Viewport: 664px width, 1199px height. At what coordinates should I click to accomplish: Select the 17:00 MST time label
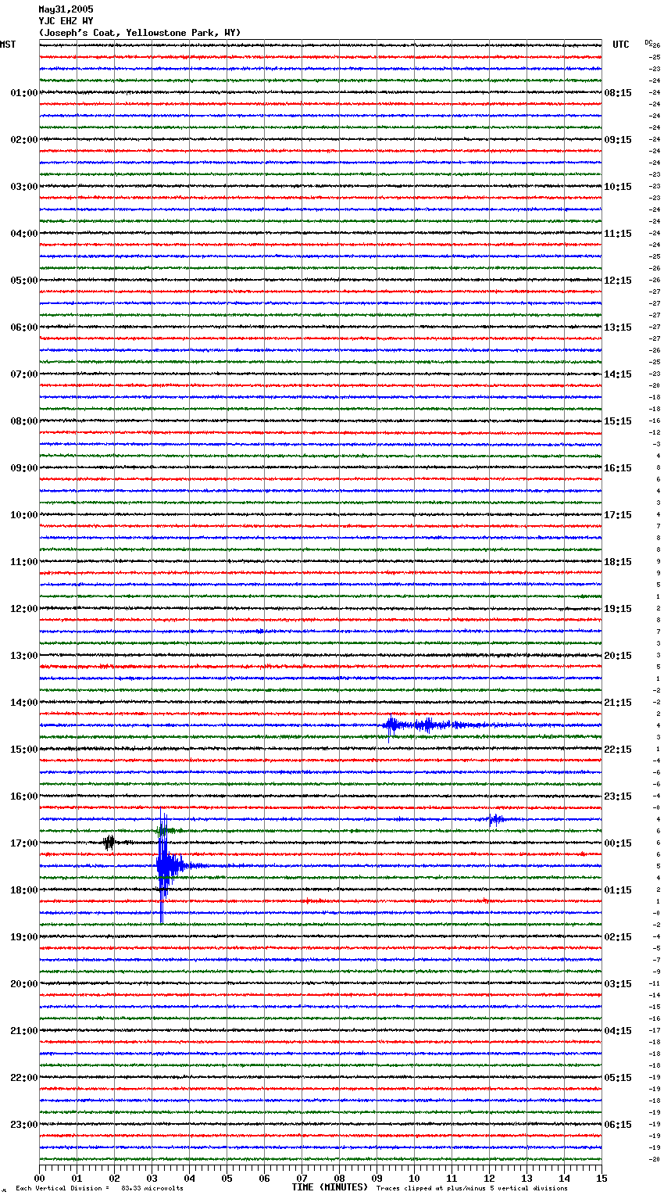[x=24, y=843]
